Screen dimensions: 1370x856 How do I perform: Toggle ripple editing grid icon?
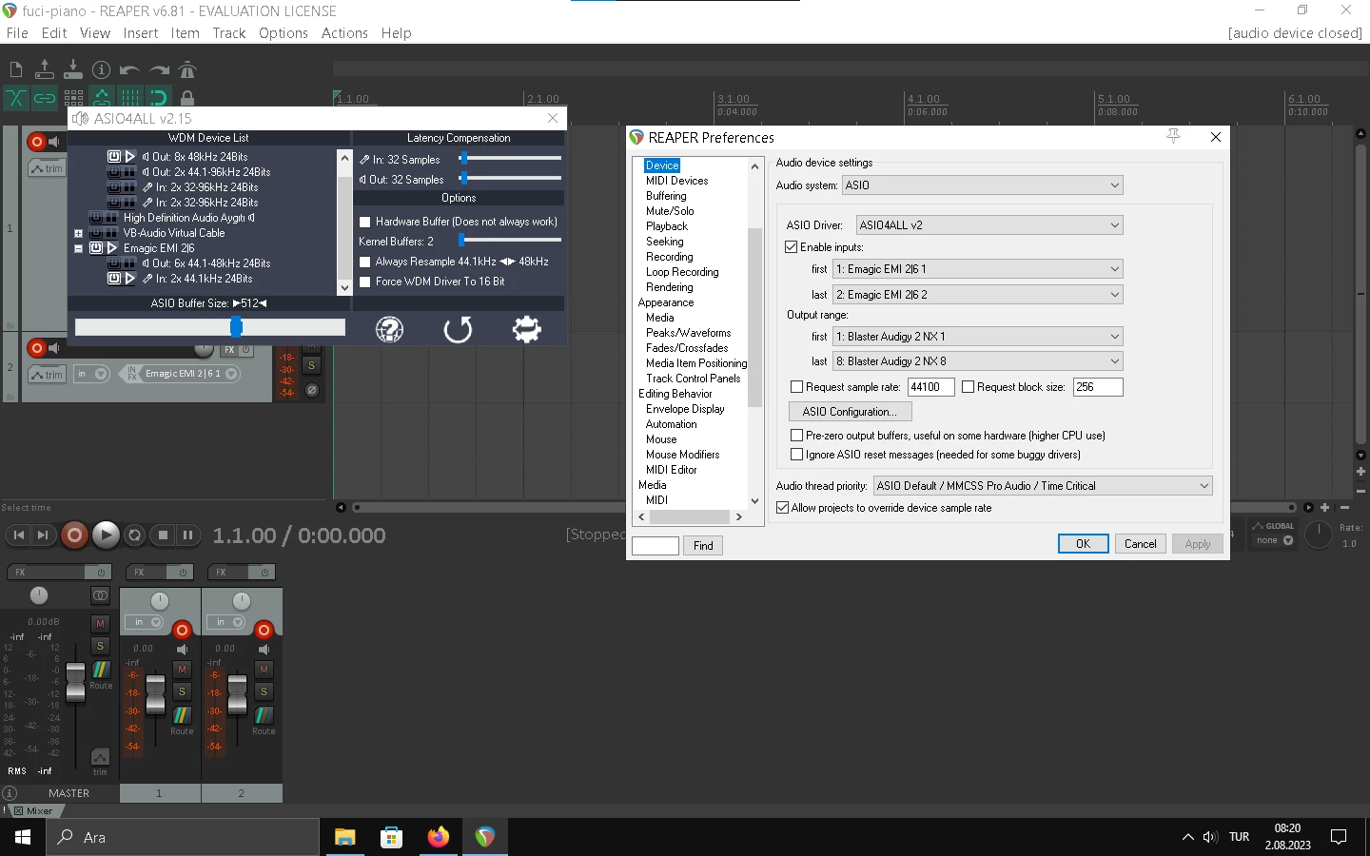click(x=73, y=97)
